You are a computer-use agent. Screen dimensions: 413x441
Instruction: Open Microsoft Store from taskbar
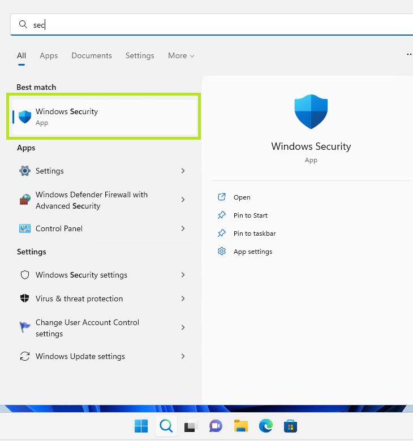pyautogui.click(x=290, y=426)
